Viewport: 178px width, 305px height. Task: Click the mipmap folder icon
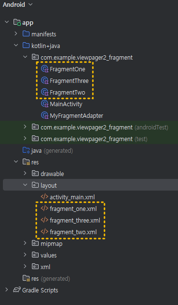point(35,243)
